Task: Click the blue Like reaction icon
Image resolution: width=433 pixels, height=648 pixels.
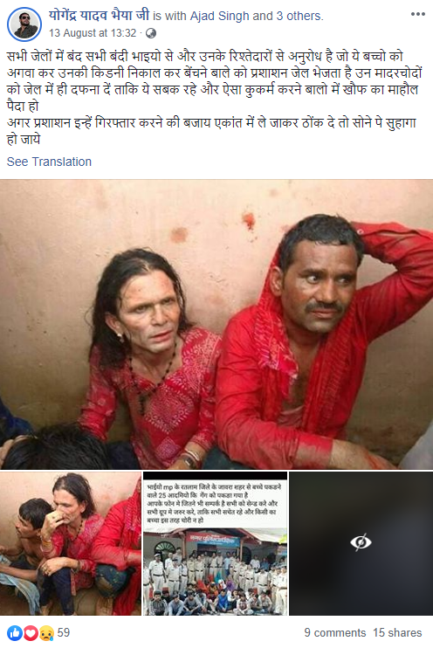Action: pos(15,632)
